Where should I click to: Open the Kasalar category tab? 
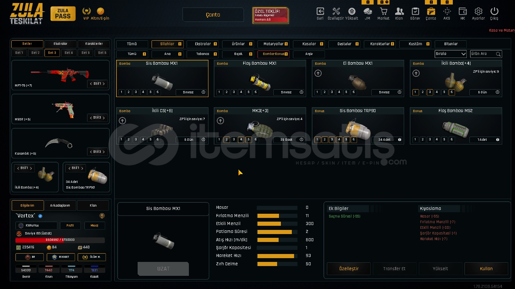point(309,44)
